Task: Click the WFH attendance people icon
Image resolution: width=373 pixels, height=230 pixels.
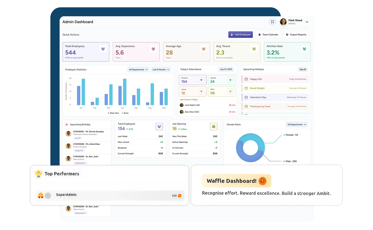Action: (230, 91)
